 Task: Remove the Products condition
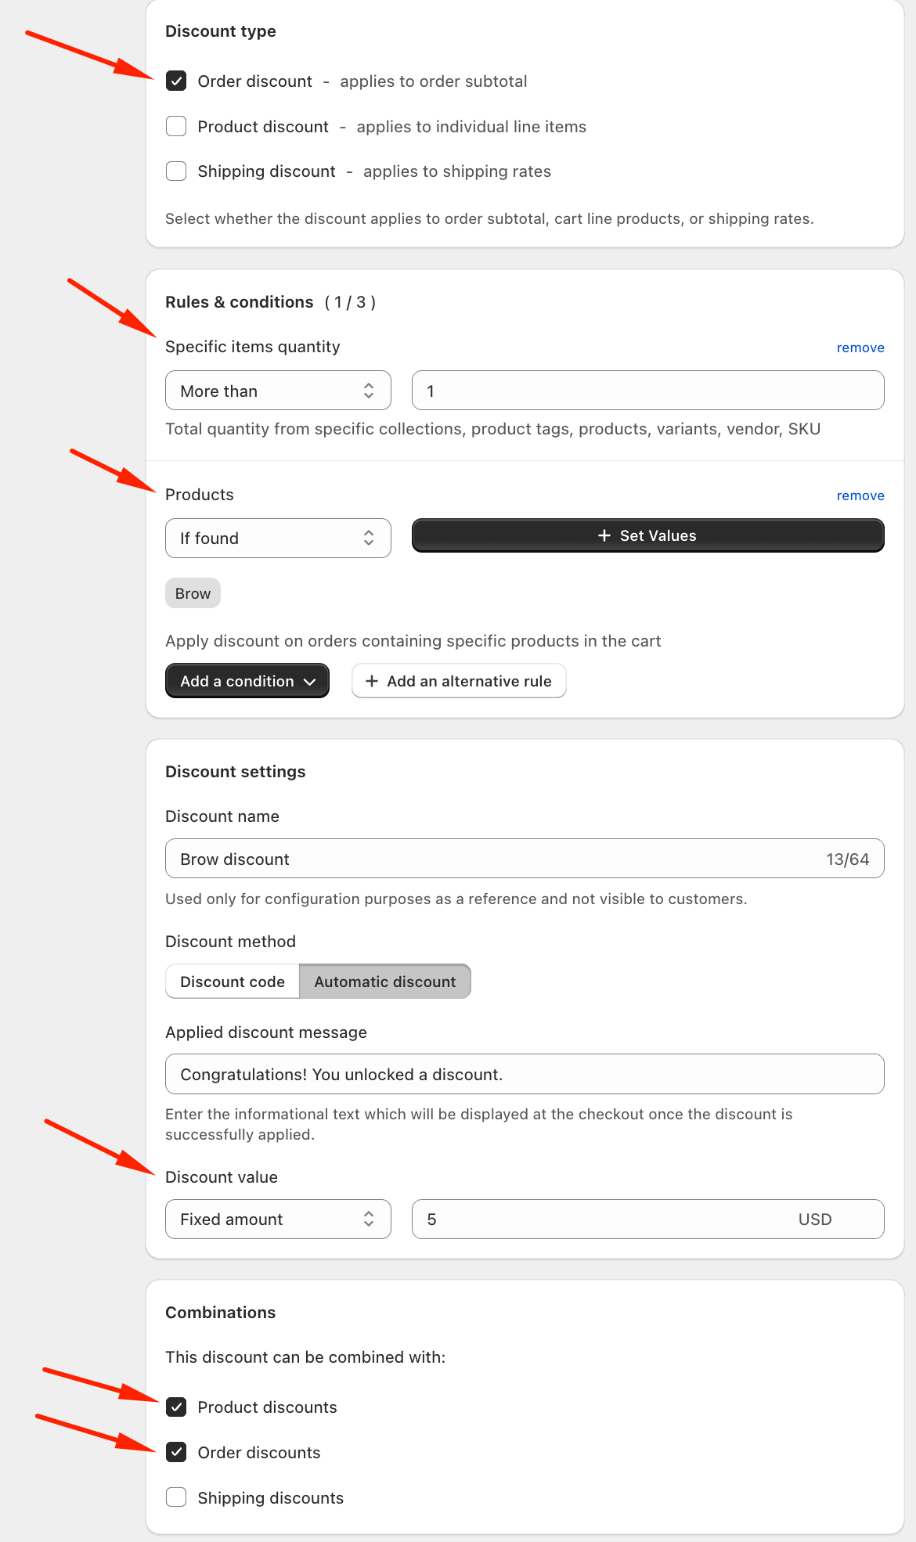coord(860,495)
